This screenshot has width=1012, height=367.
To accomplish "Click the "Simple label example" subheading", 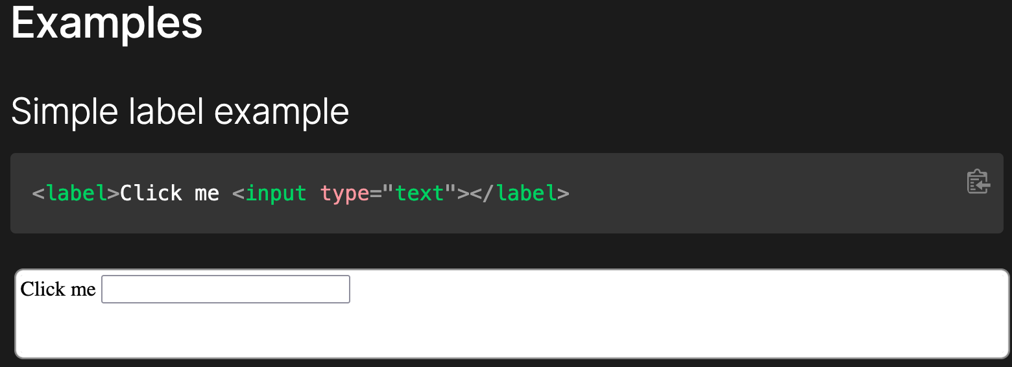I will [180, 112].
